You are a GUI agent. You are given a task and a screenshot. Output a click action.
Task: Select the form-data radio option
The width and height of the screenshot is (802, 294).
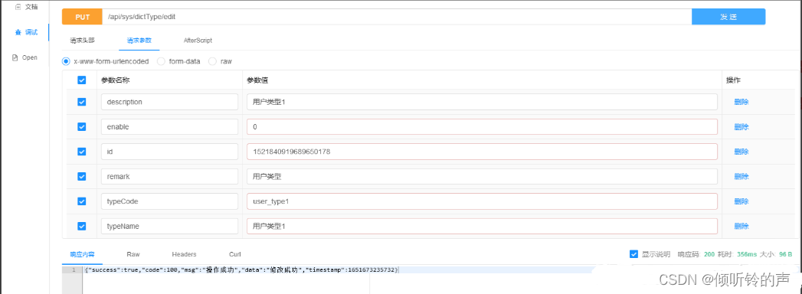(161, 61)
